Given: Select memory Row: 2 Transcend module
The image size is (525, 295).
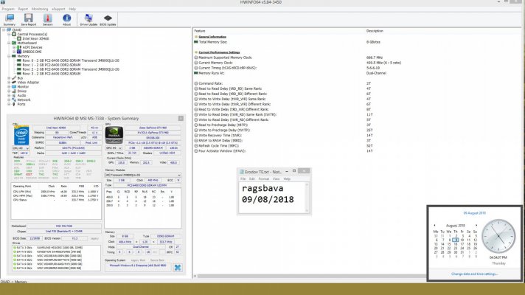Looking at the screenshot, I should (71, 69).
